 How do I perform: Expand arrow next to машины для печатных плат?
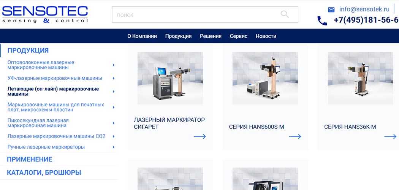[x=114, y=107]
